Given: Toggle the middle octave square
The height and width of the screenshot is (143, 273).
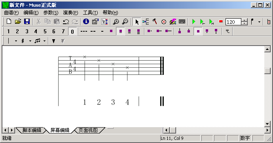Looking at the screenshot, I should (198, 32).
